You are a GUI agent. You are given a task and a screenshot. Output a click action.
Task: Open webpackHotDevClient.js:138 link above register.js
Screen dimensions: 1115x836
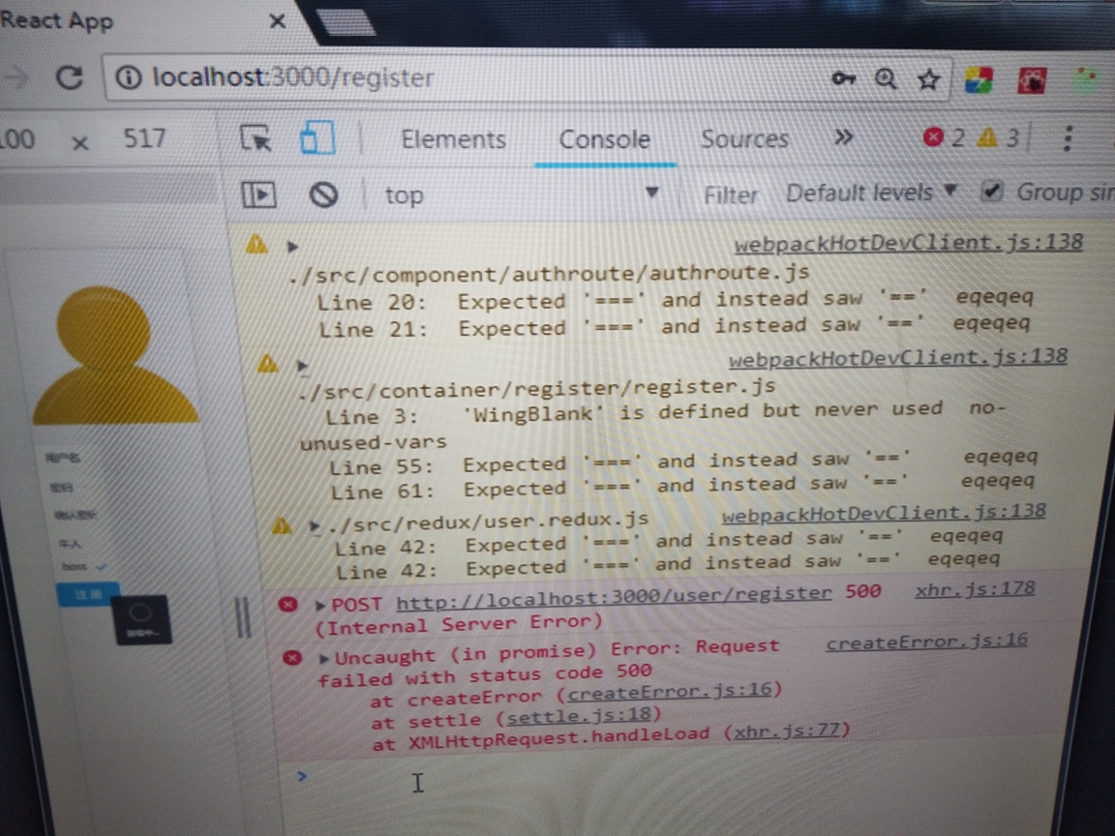[x=897, y=358]
